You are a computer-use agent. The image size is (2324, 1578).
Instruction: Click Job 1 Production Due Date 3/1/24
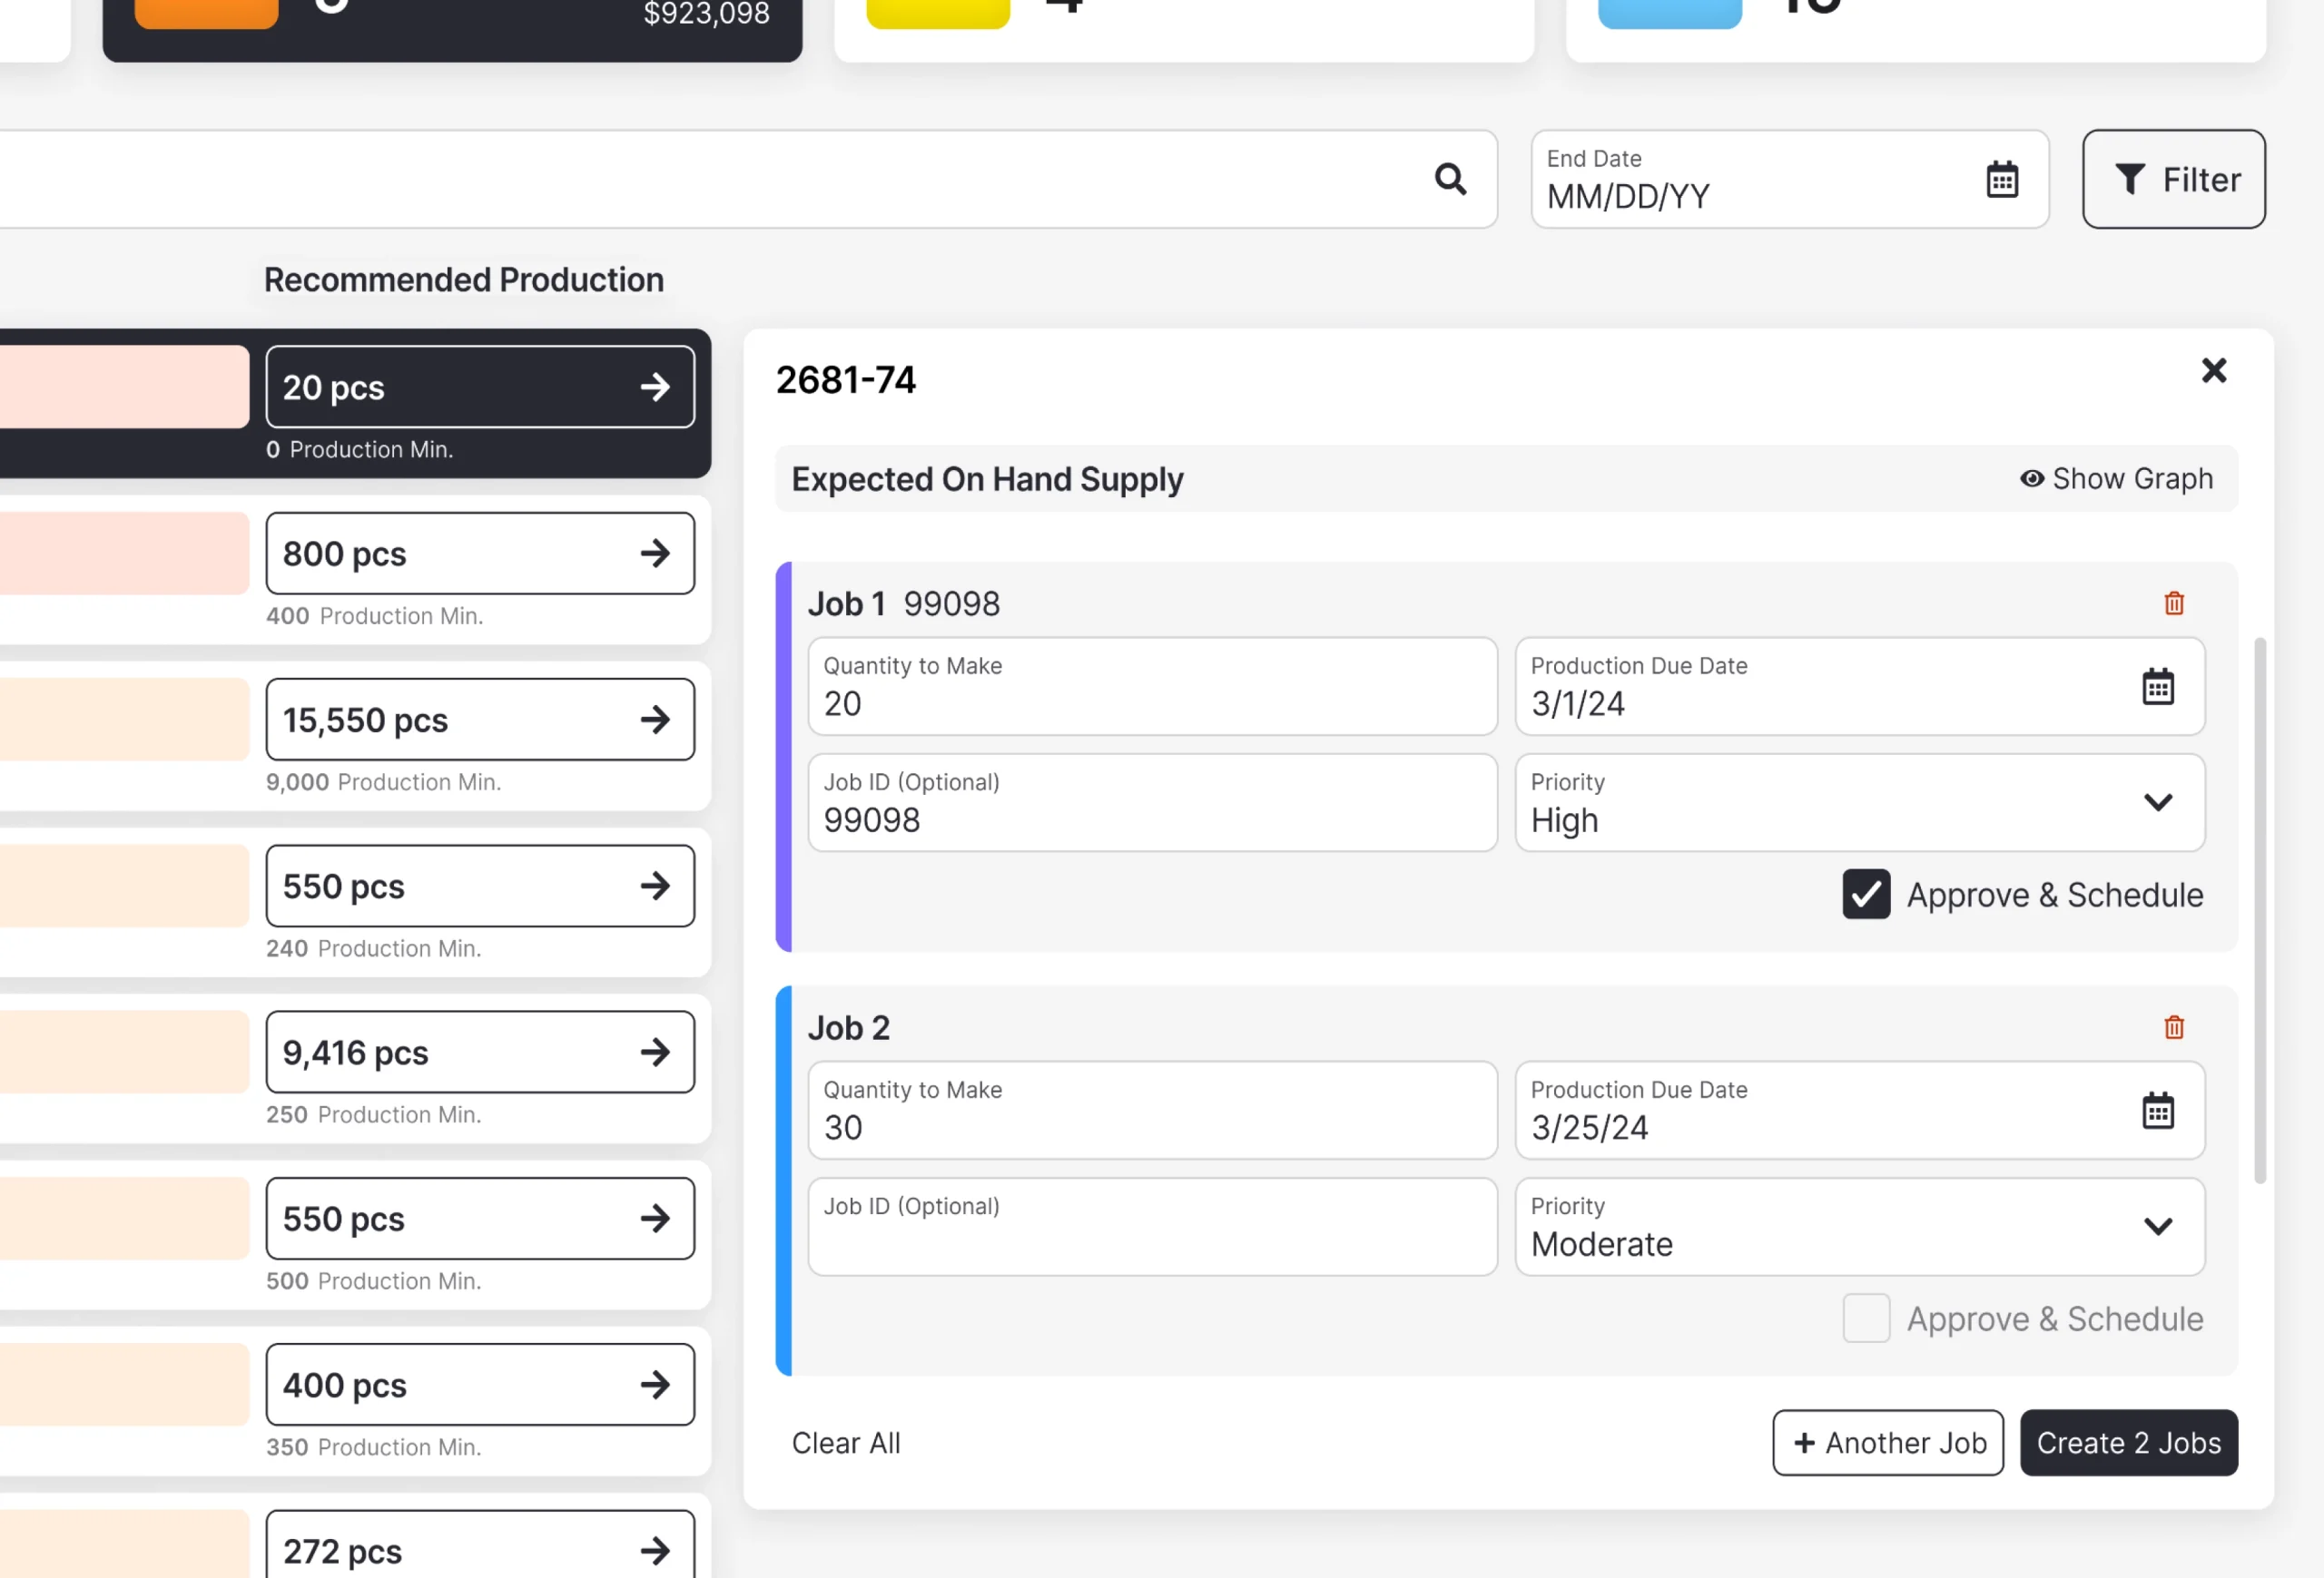pos(1860,687)
